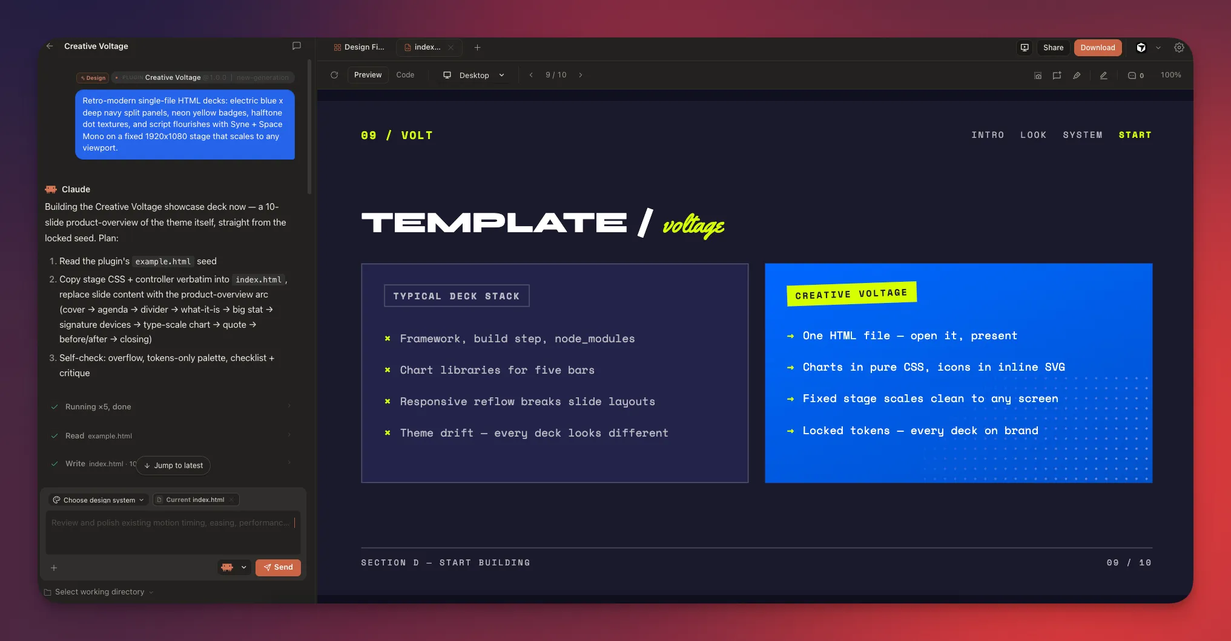Click 'Charts in pure CSS, icons in inline SVG'
The width and height of the screenshot is (1231, 641).
[x=934, y=367]
